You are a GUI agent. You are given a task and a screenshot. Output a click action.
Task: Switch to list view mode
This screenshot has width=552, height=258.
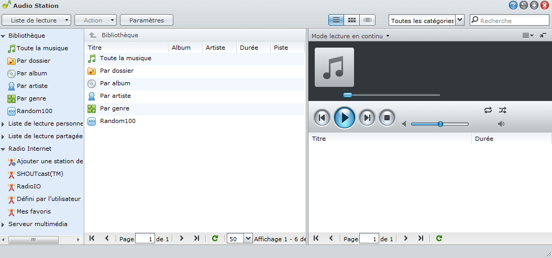[x=336, y=20]
